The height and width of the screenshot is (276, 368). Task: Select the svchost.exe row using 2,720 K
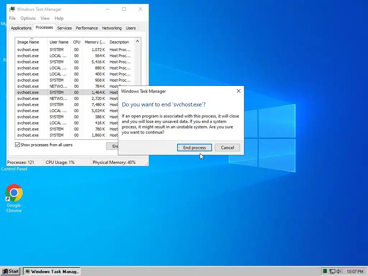[x=67, y=98]
